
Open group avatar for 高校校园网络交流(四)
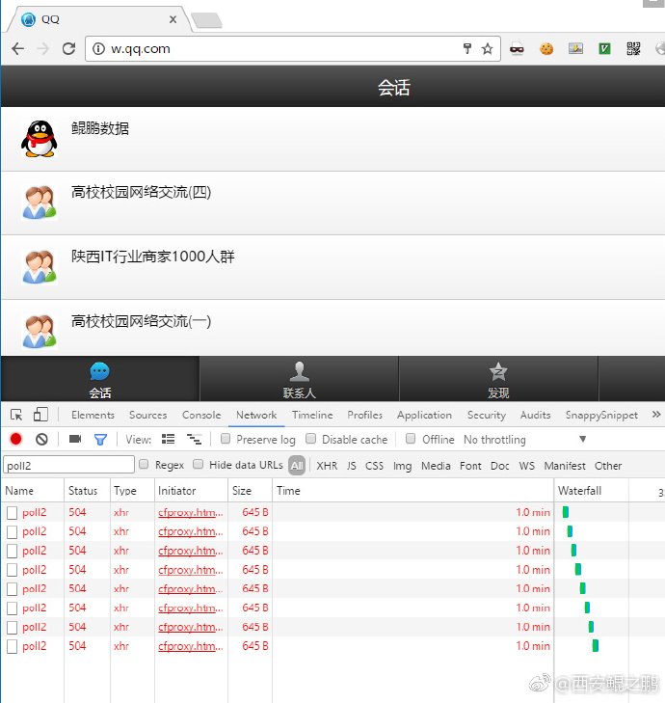pyautogui.click(x=40, y=203)
